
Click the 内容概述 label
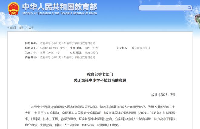coord(31,57)
